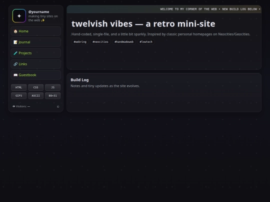Click the house icon beside Home
The width and height of the screenshot is (270, 202).
pos(15,31)
